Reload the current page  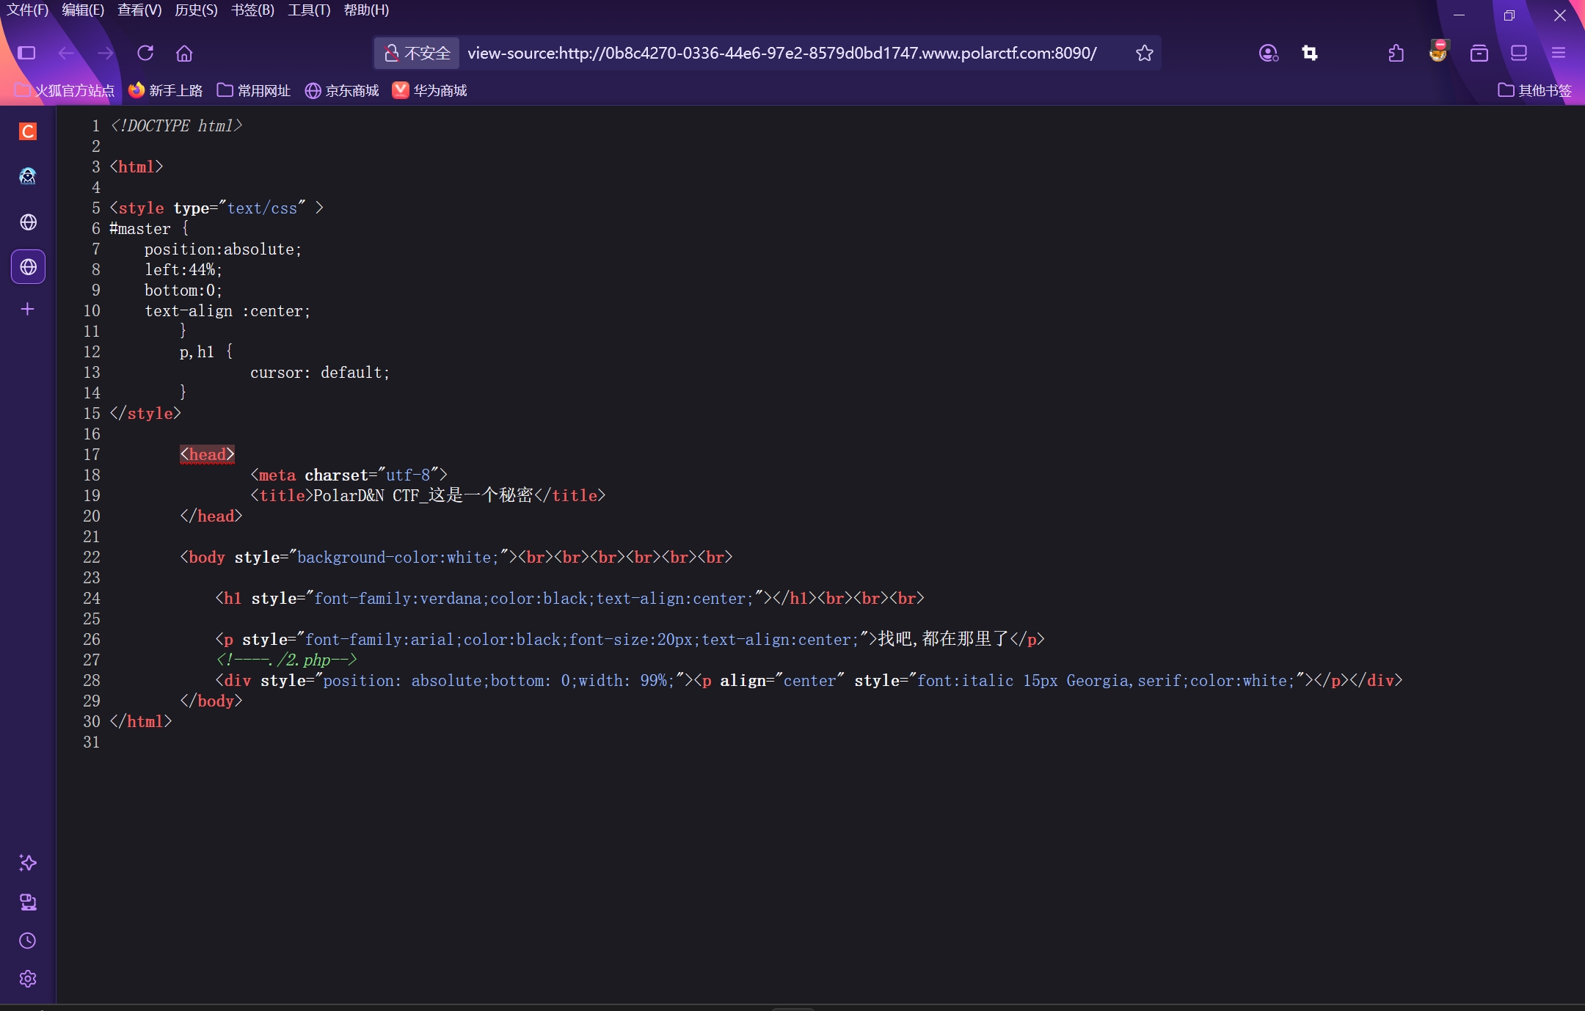145,53
